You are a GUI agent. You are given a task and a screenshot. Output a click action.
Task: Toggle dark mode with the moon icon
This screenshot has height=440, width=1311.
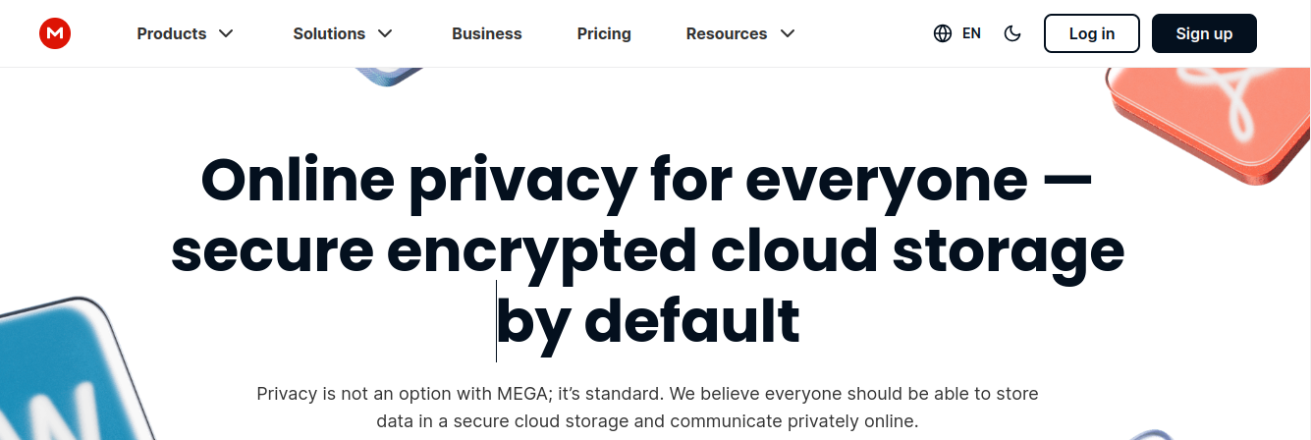(x=1012, y=33)
